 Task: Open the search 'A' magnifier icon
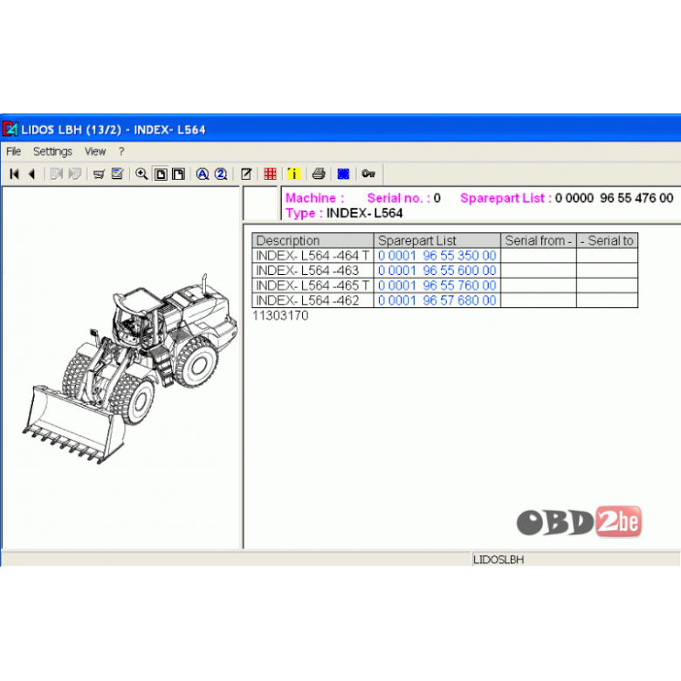203,174
